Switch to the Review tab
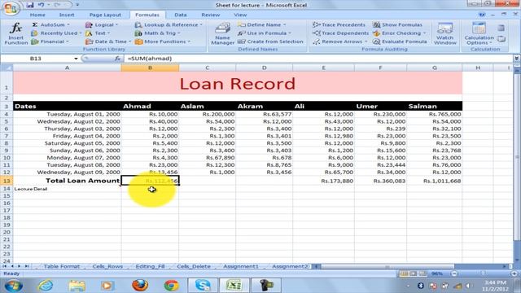The image size is (521, 293). (210, 15)
